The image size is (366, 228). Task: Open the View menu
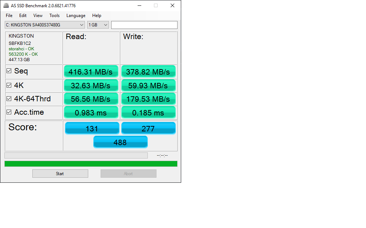coord(38,16)
